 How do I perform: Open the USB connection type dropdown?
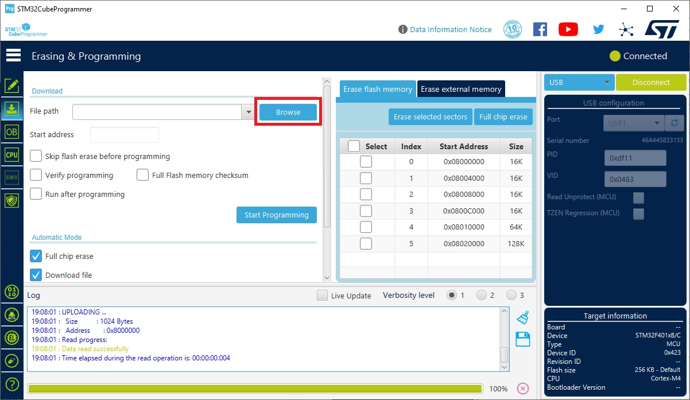coord(579,83)
